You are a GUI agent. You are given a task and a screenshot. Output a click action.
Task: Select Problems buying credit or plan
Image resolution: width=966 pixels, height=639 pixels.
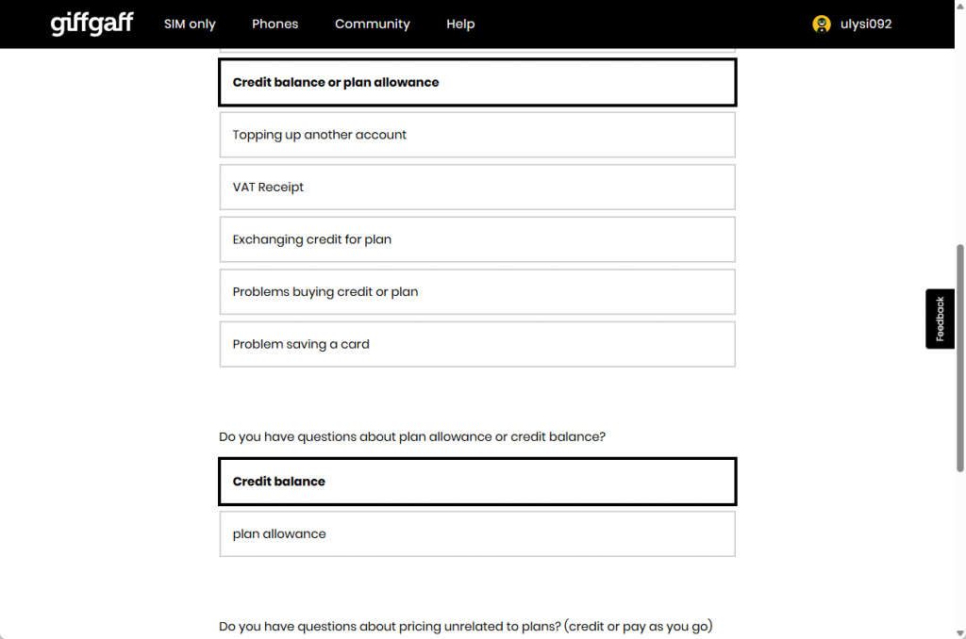tap(477, 292)
